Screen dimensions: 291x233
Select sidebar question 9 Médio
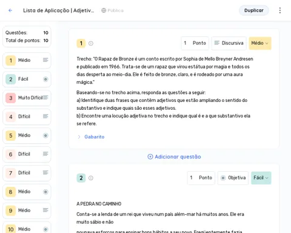point(27,211)
